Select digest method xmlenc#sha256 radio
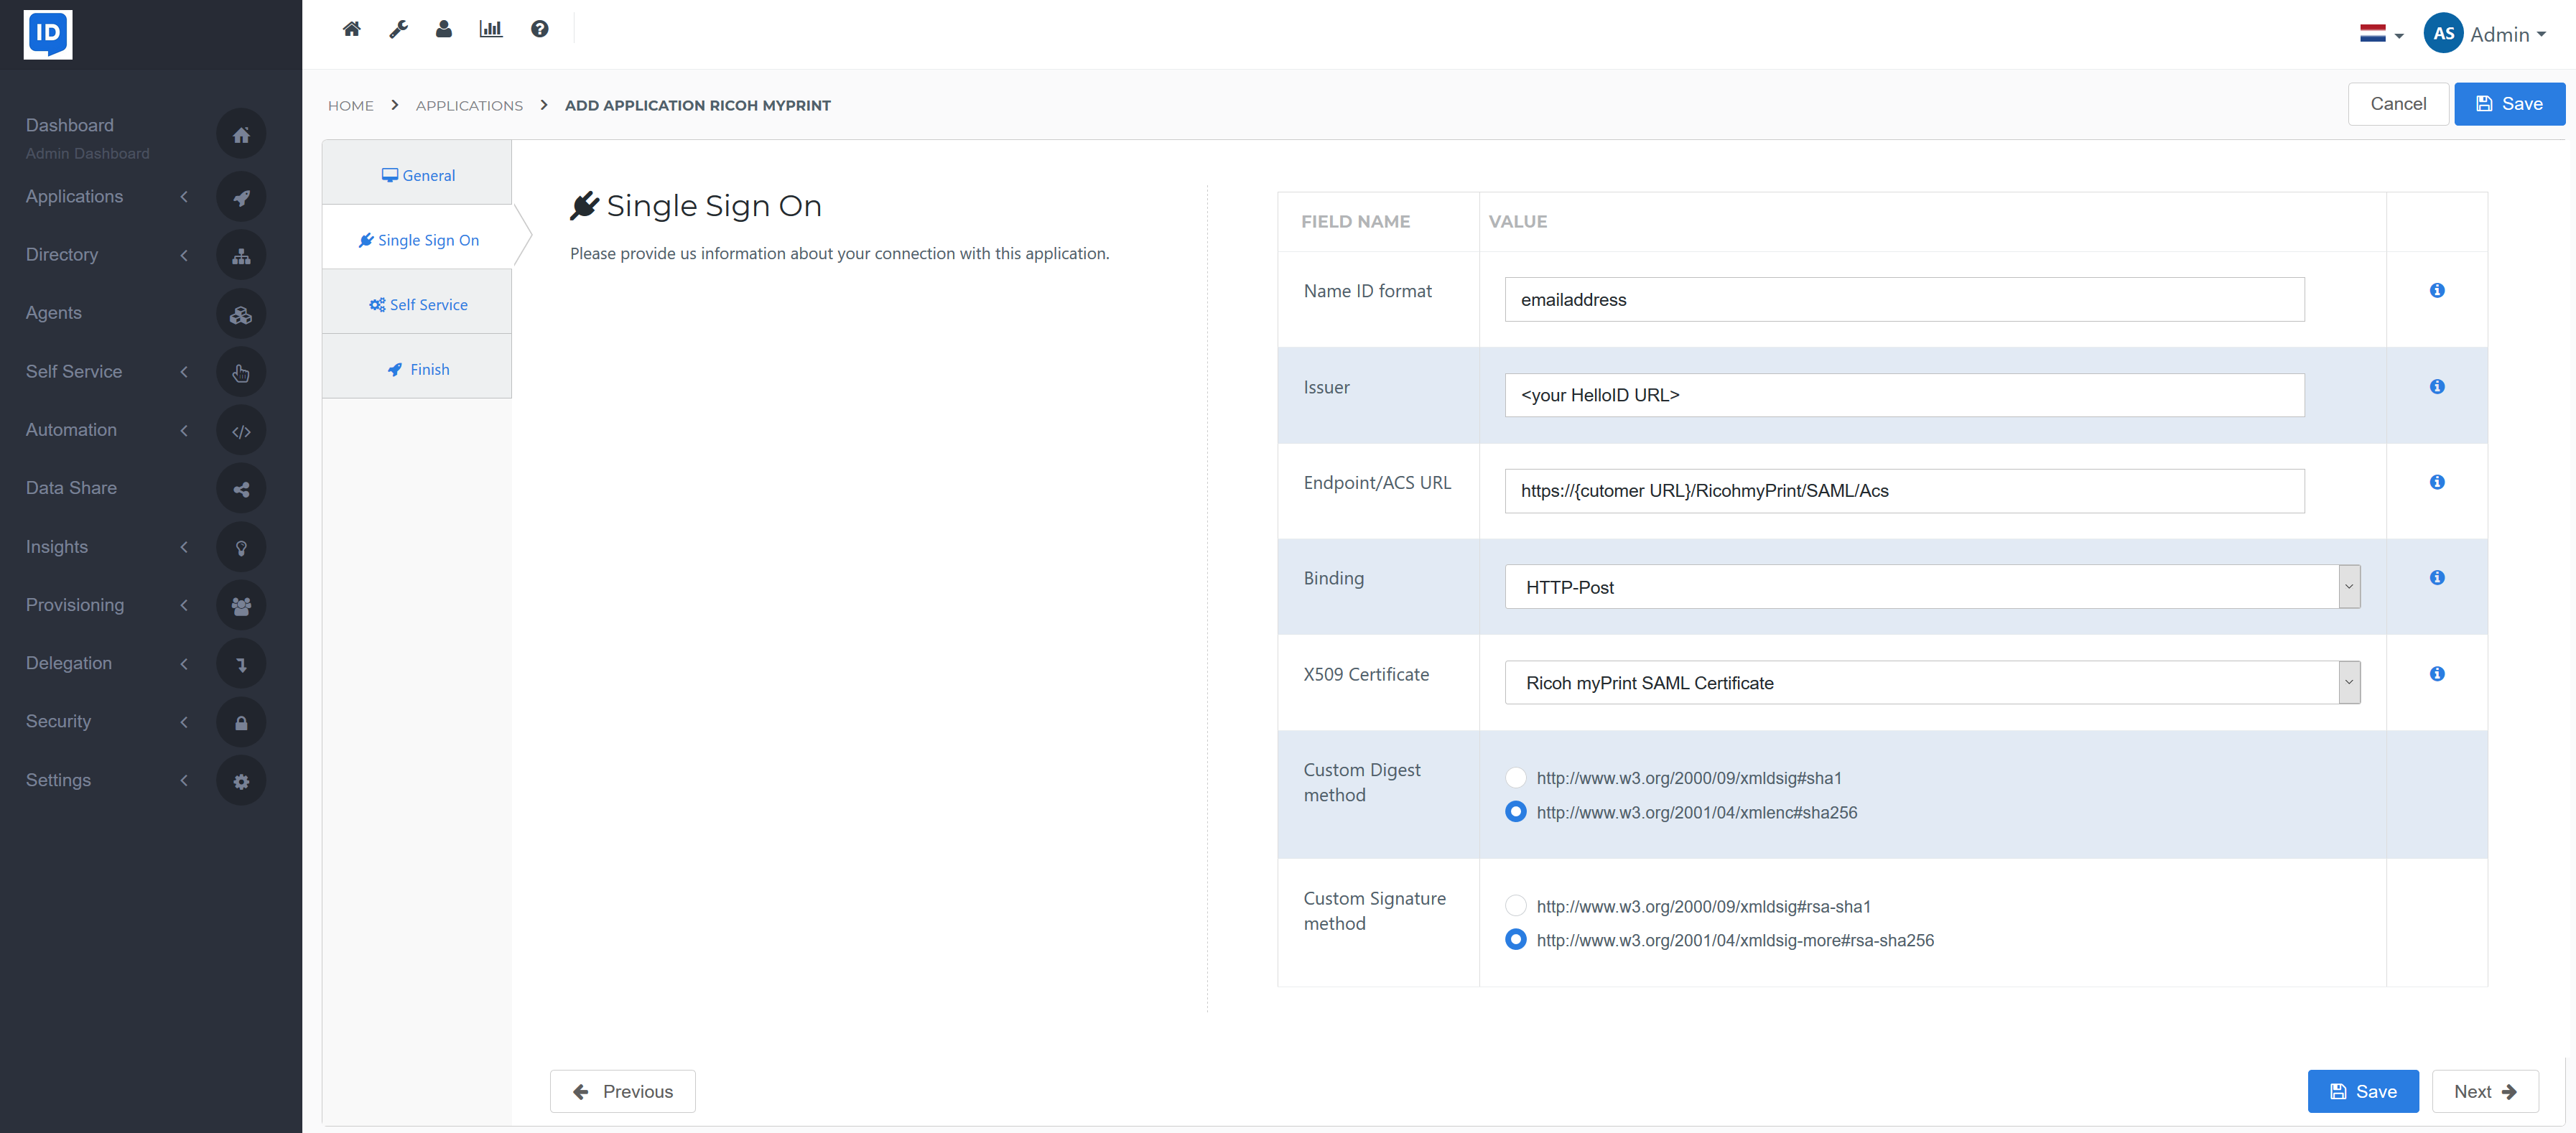The height and width of the screenshot is (1133, 2576). (x=1516, y=812)
